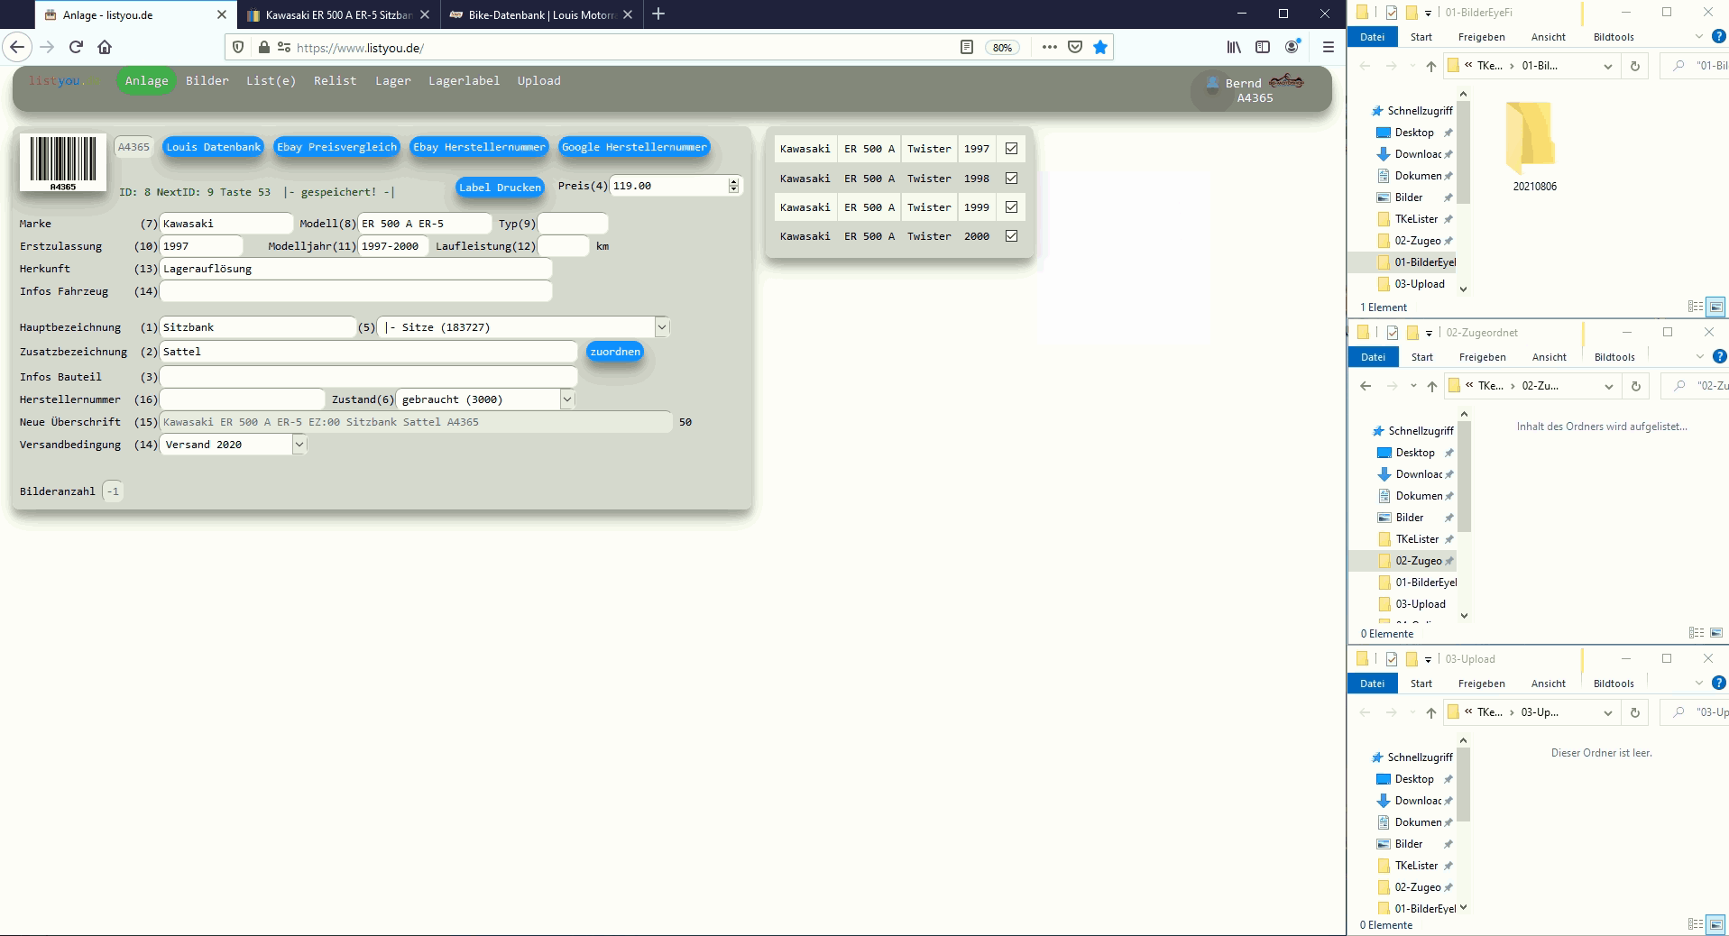Open the Lager menu item
This screenshot has width=1729, height=936.
pyautogui.click(x=393, y=80)
